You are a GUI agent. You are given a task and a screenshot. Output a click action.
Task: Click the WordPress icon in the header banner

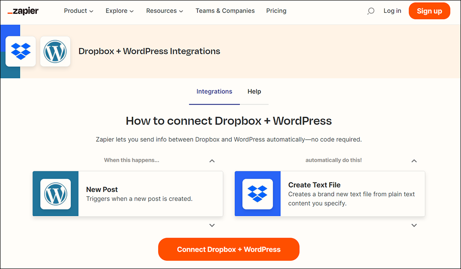pos(55,51)
